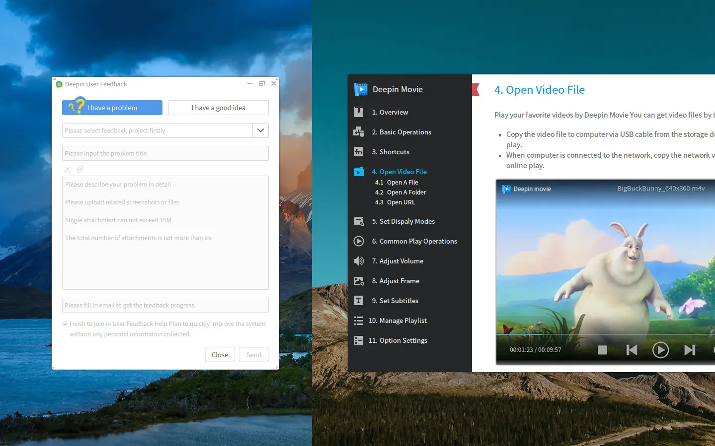Open the feedback project combo box field
Viewport: 715px width, 446px height.
158,130
